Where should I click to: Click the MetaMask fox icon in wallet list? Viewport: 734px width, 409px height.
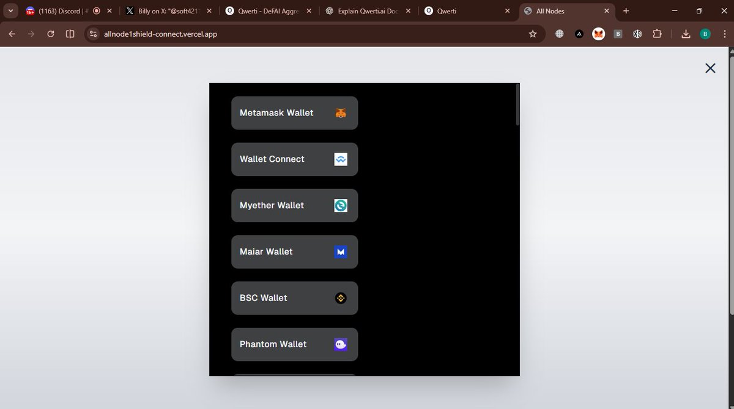pyautogui.click(x=341, y=113)
